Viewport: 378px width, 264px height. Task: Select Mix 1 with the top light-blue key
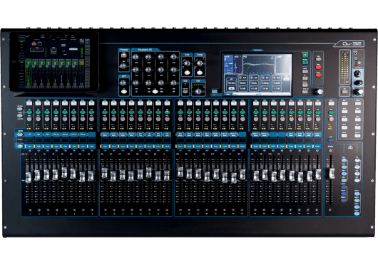click(344, 160)
